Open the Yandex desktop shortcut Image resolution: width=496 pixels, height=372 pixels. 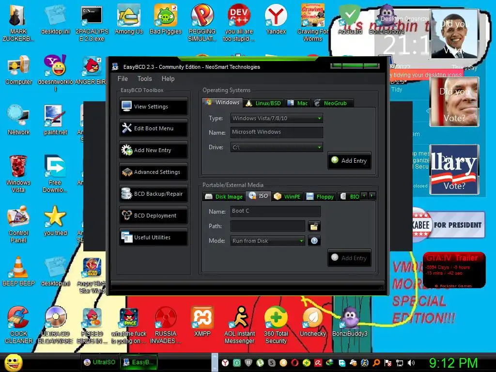coord(276,19)
